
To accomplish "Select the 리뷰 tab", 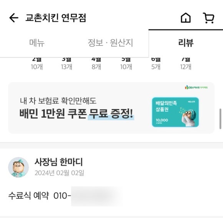I will 186,43.
